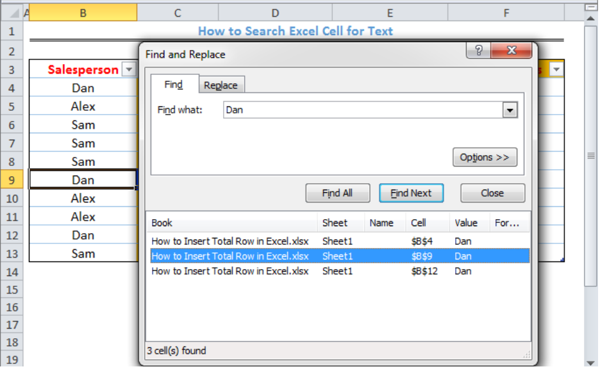Select the $B$4 search result row
Viewport: 600px width, 369px height.
[340, 242]
